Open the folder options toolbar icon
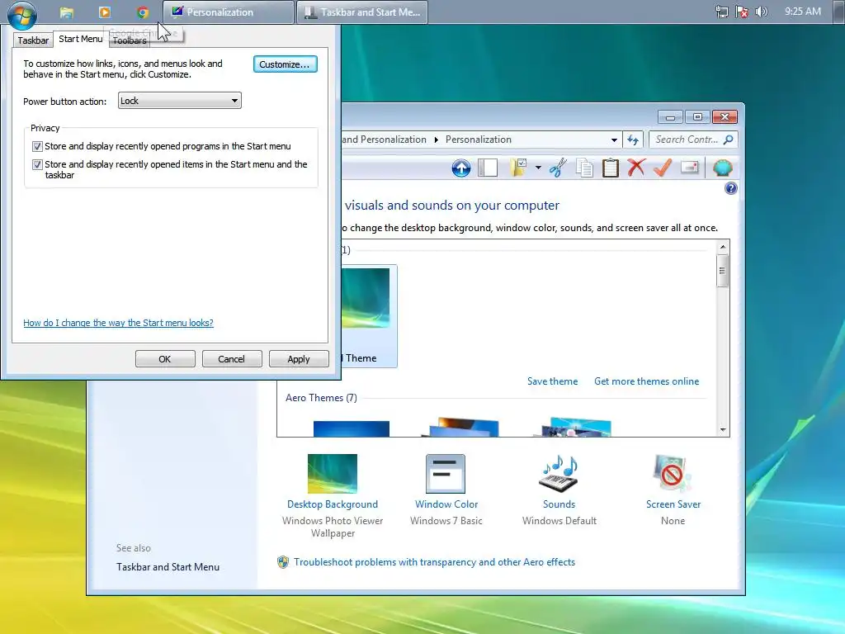845x634 pixels. click(519, 168)
